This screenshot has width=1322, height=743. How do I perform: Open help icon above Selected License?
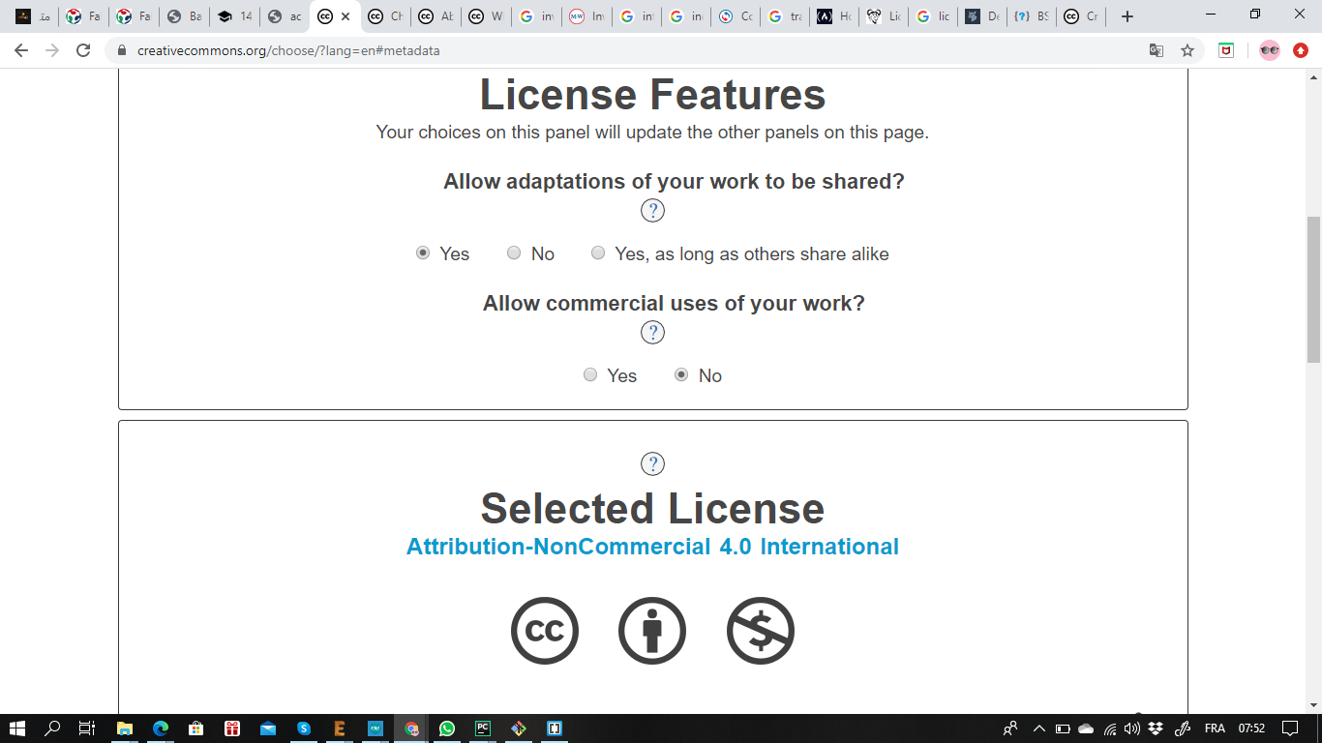pos(652,464)
